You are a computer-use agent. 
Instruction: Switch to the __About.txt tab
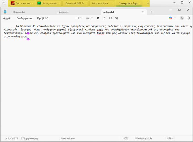pyautogui.click(x=63, y=12)
